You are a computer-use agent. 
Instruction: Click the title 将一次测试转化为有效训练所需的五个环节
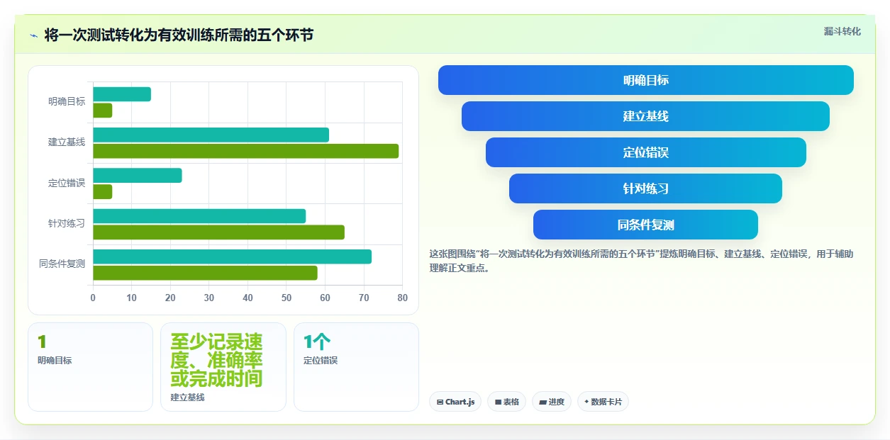click(179, 35)
